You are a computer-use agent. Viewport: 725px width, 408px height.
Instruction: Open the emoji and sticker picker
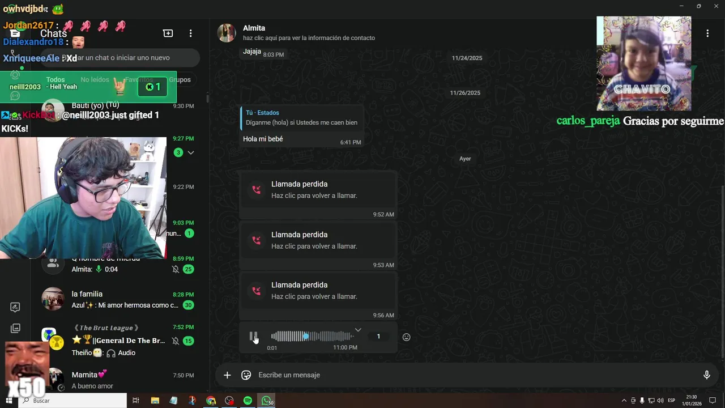[x=246, y=375]
